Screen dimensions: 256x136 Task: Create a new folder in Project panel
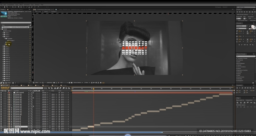(x=3, y=83)
